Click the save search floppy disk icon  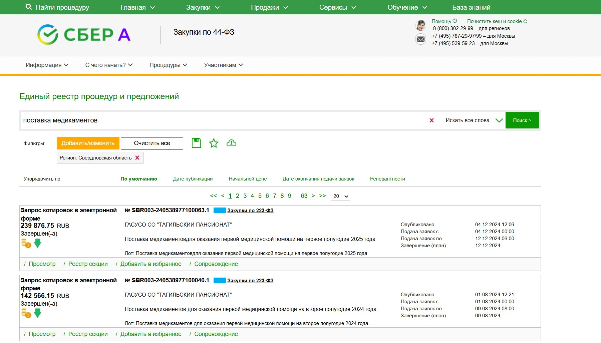[x=196, y=143]
